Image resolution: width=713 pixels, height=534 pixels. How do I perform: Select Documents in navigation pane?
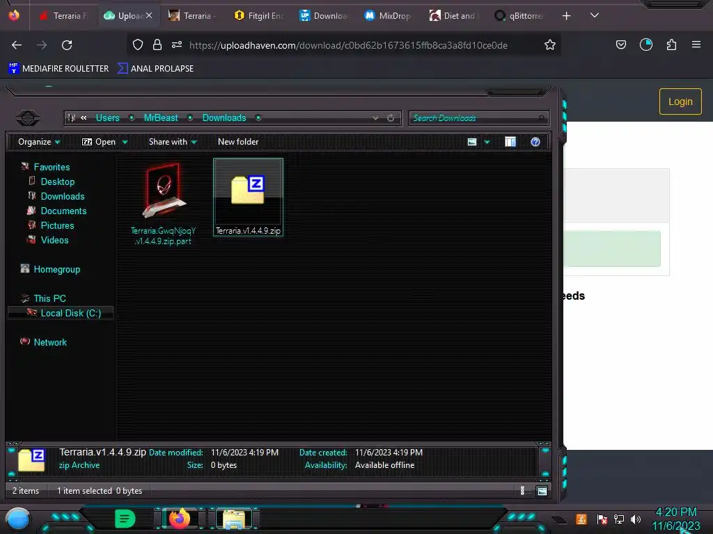tap(63, 211)
